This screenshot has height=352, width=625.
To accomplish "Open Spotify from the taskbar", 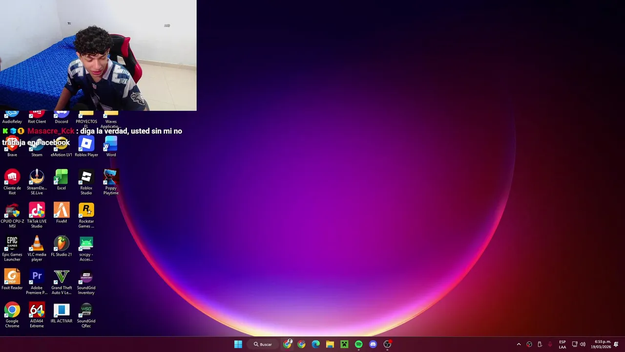I will [x=358, y=344].
